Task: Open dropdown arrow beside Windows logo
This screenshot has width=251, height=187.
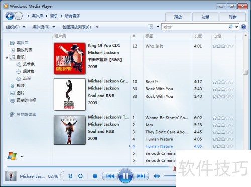Action: [22, 157]
